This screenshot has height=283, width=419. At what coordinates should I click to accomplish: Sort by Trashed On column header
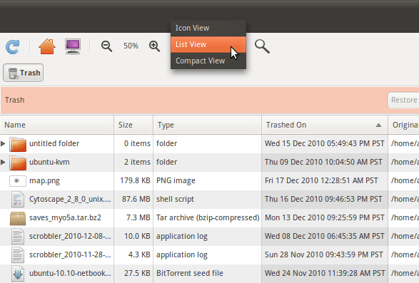coord(325,125)
